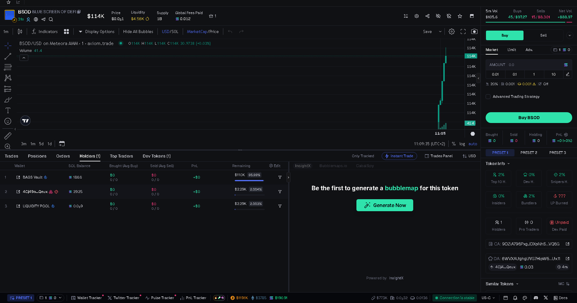Open the chart layout grid templates
The width and height of the screenshot is (577, 303).
tap(66, 32)
